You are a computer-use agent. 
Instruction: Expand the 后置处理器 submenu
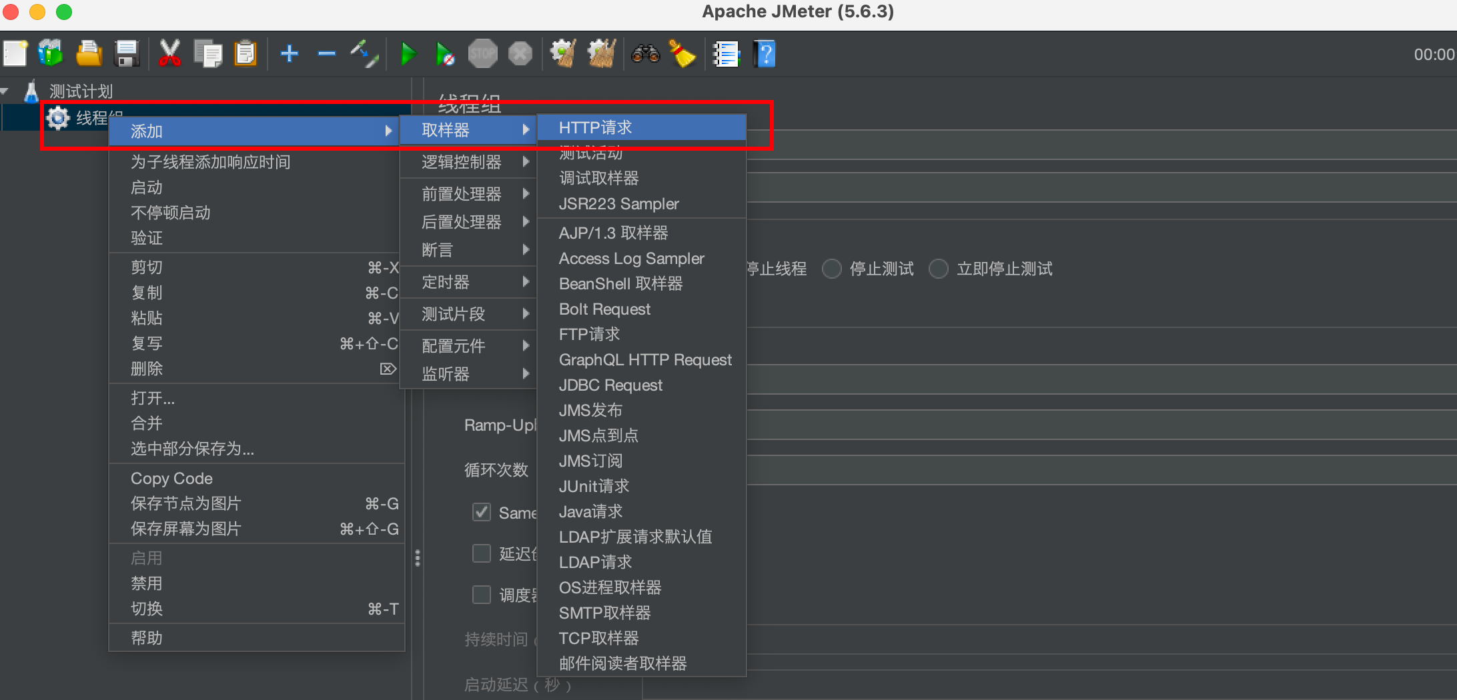coord(468,222)
